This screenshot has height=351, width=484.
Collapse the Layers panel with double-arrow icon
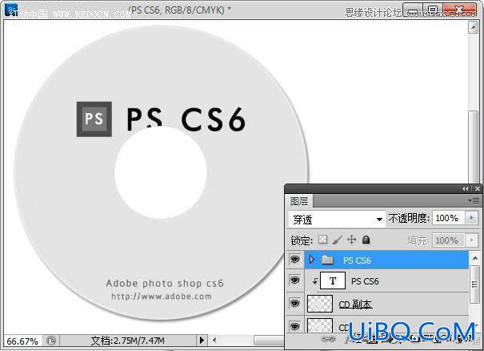point(465,188)
